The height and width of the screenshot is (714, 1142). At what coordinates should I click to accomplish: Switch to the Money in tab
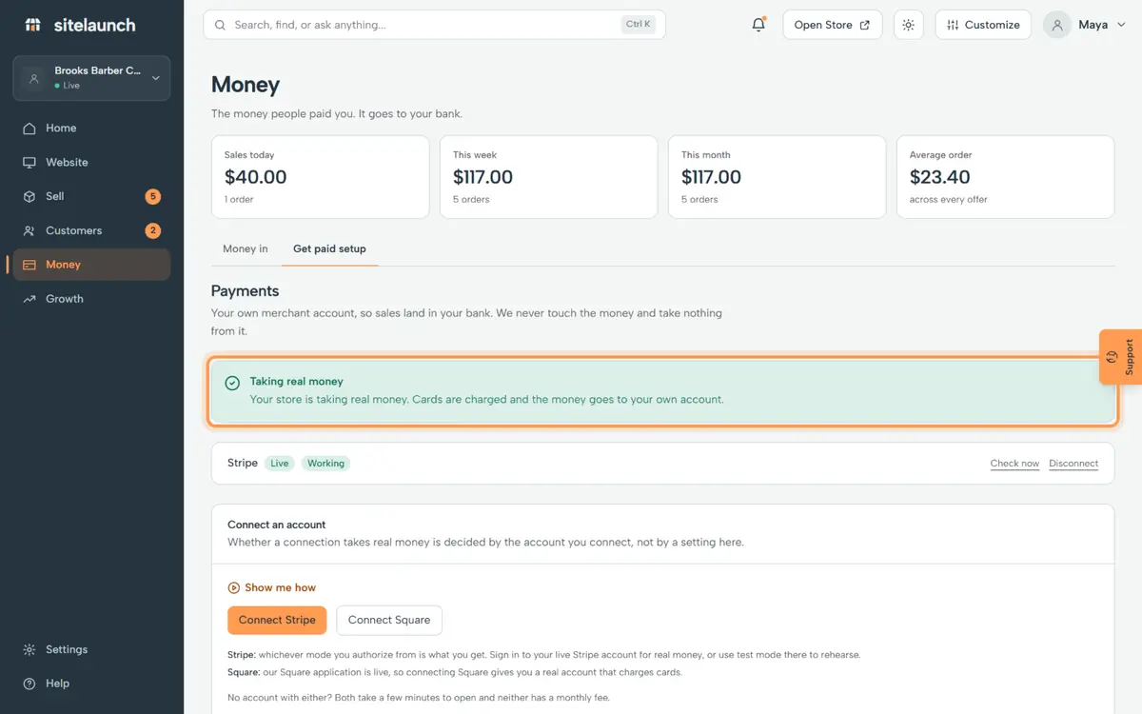tap(246, 248)
